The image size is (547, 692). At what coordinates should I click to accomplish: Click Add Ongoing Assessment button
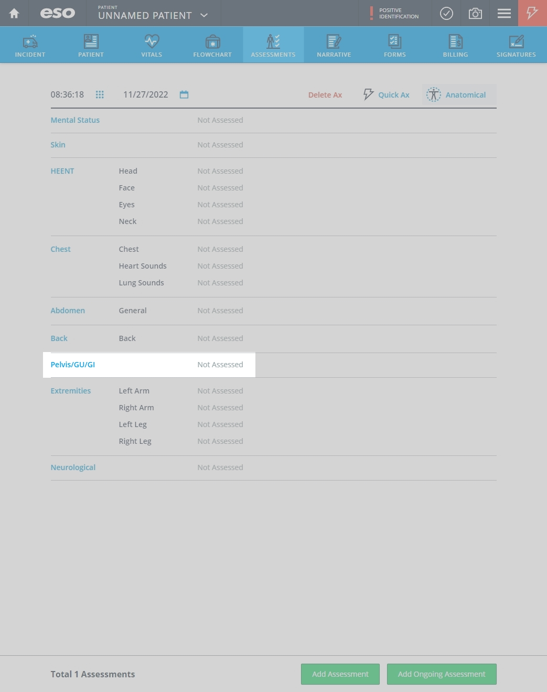pos(442,674)
